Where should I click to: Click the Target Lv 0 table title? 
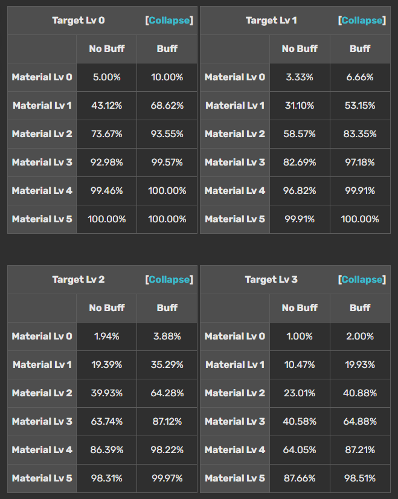pos(79,21)
